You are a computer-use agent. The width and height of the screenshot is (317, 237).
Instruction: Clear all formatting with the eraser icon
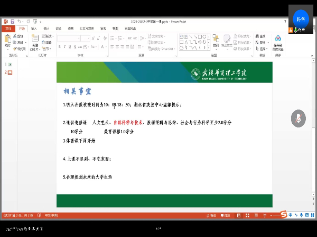[105, 38]
